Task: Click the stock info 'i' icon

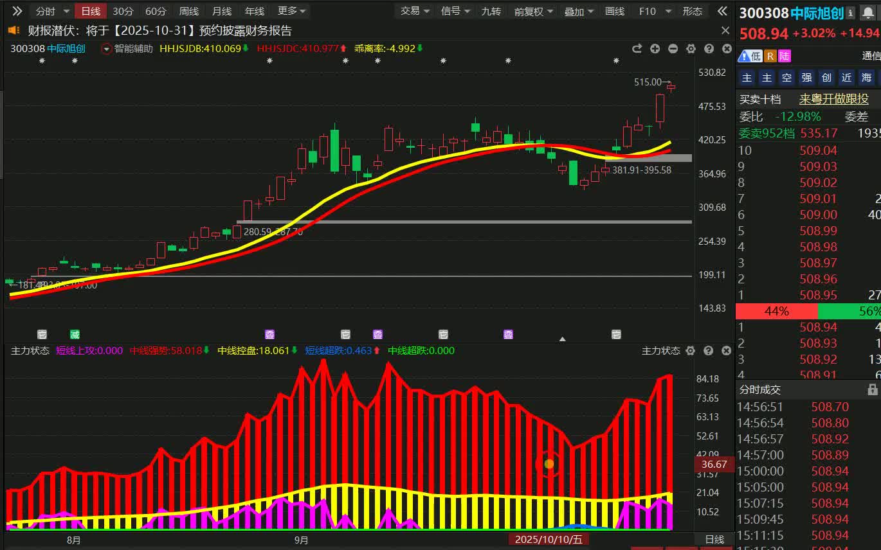Action: [x=851, y=13]
